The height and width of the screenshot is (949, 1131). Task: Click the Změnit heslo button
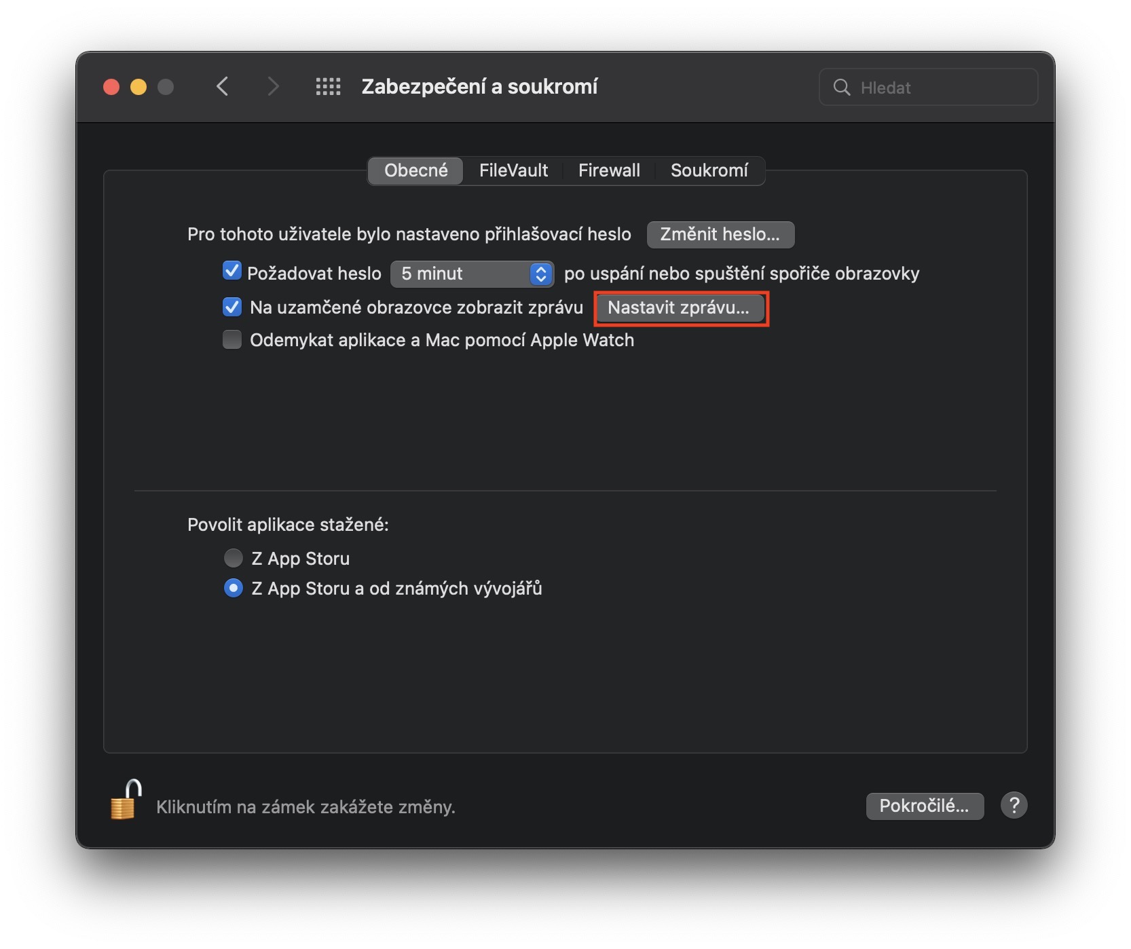tap(720, 235)
